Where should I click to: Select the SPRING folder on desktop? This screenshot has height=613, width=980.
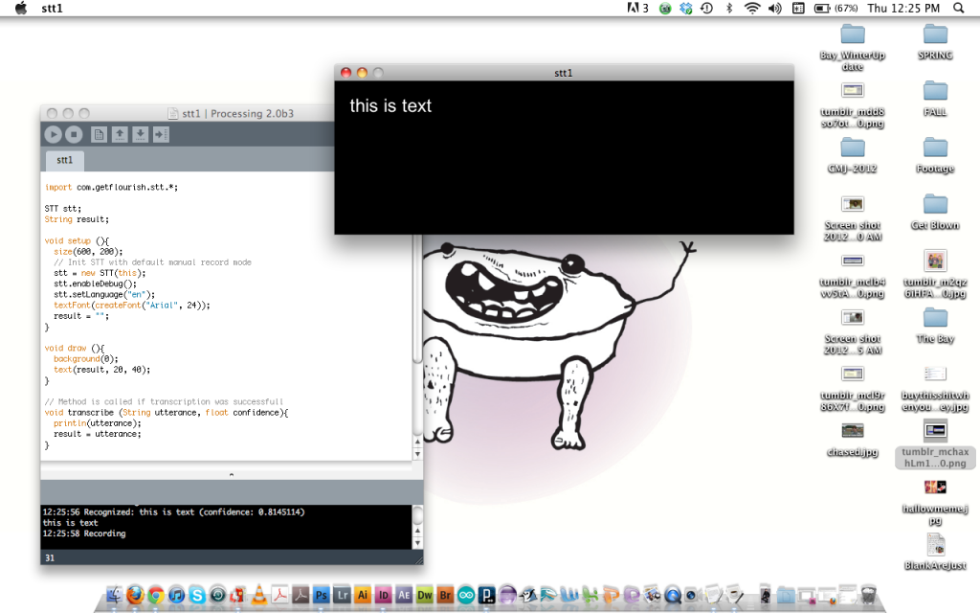935,41
